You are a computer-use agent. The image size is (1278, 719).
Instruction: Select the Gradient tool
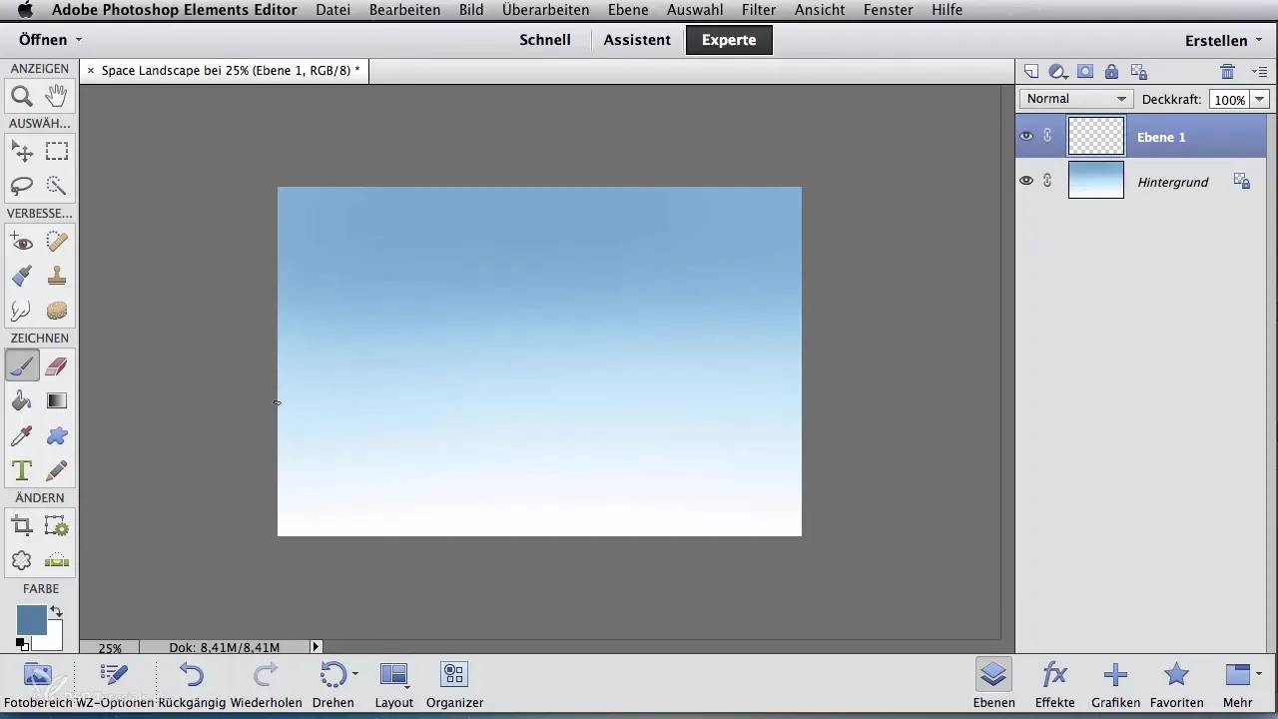tap(57, 400)
